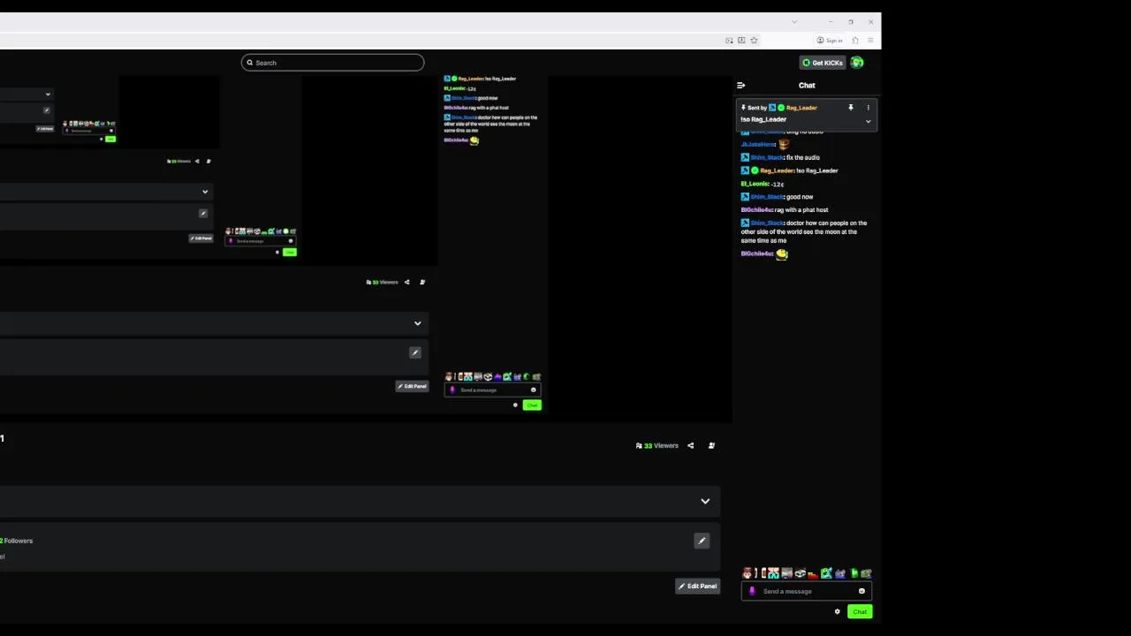Image resolution: width=1131 pixels, height=636 pixels.
Task: Insert the bright green quick emote
Action: 854,573
